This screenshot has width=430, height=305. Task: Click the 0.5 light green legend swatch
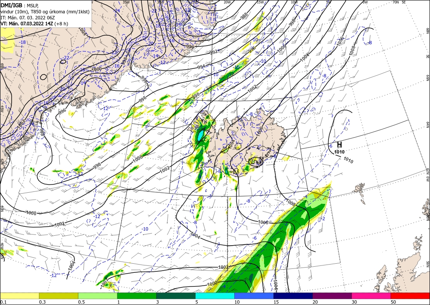98,296
